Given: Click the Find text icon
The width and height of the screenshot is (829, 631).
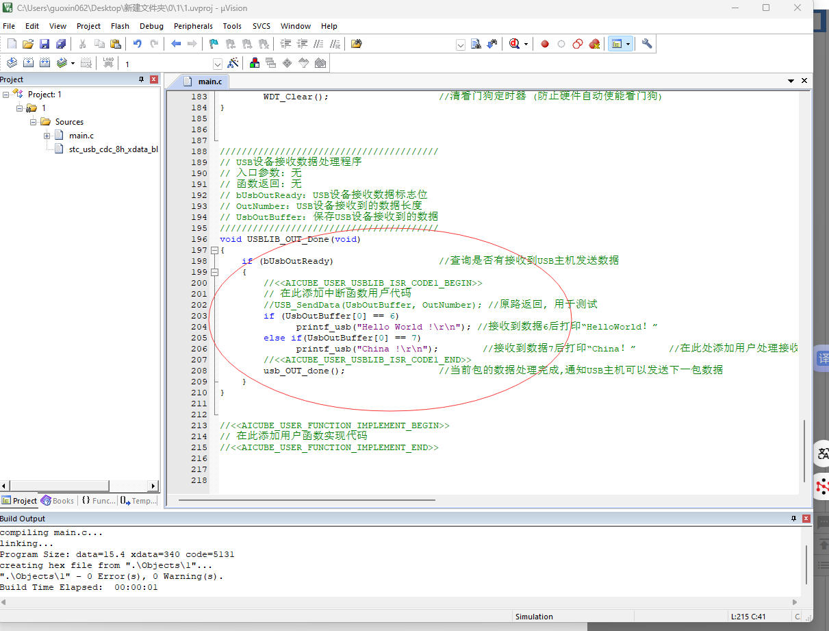Looking at the screenshot, I should (x=476, y=44).
